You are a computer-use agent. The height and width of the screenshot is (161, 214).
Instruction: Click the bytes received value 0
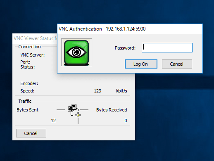(126, 121)
